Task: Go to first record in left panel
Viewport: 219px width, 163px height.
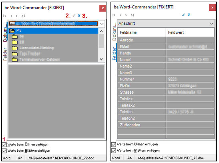Action: pyautogui.click(x=5, y=16)
